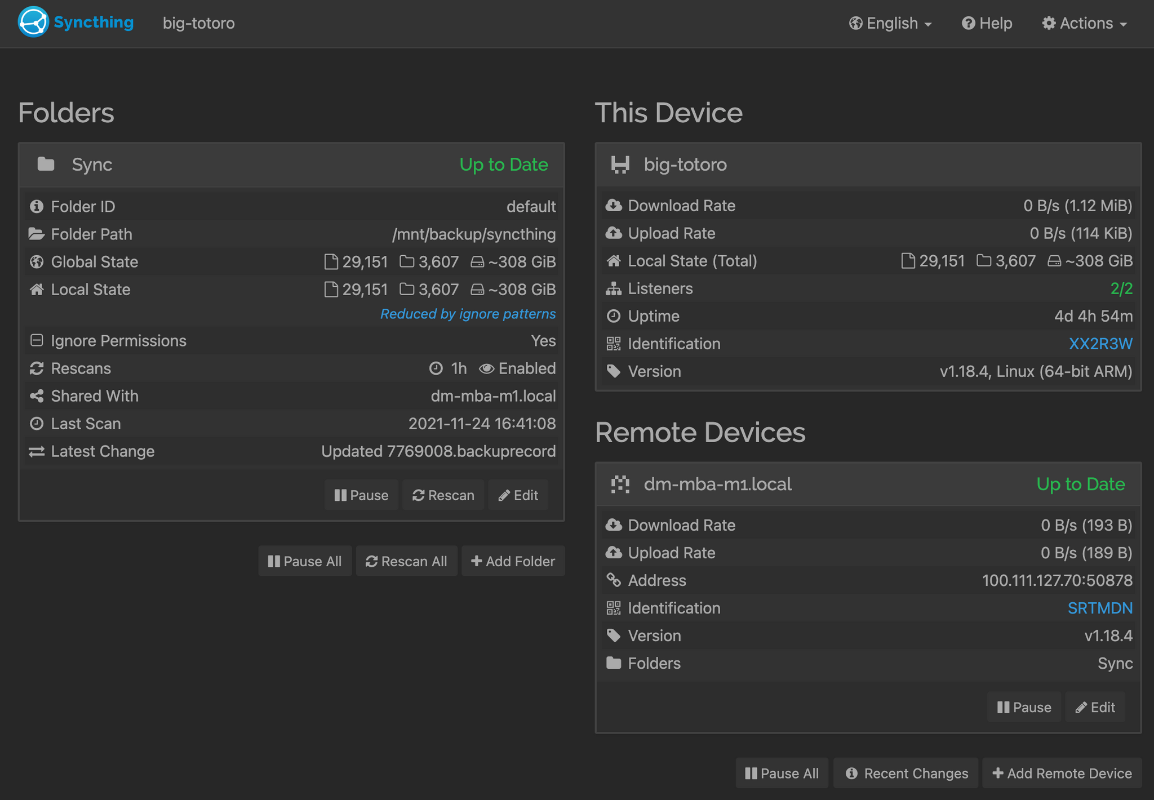Click the uptime clock icon
This screenshot has width=1154, height=800.
[x=614, y=316]
